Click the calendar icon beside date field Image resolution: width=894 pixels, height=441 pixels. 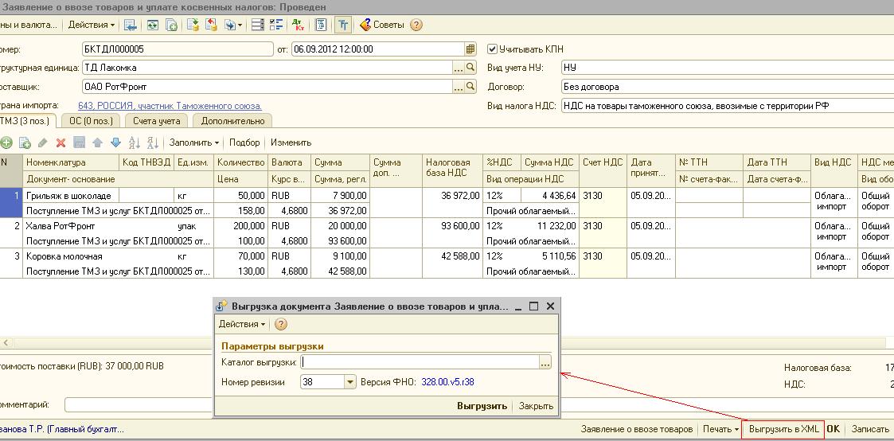pyautogui.click(x=470, y=49)
